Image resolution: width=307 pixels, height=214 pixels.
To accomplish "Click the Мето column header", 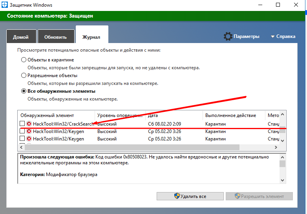I will click(273, 115).
